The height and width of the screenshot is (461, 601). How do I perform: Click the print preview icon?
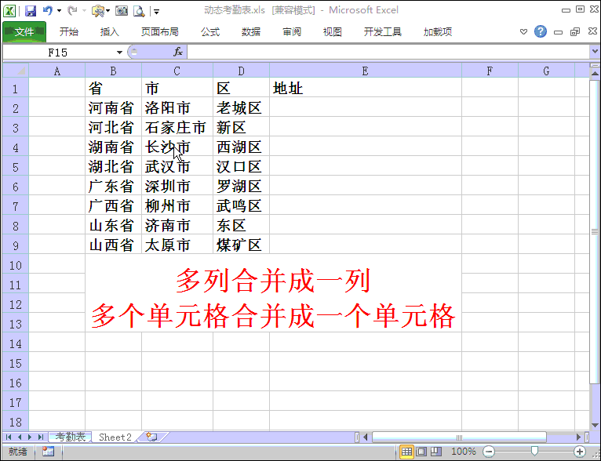pyautogui.click(x=139, y=11)
